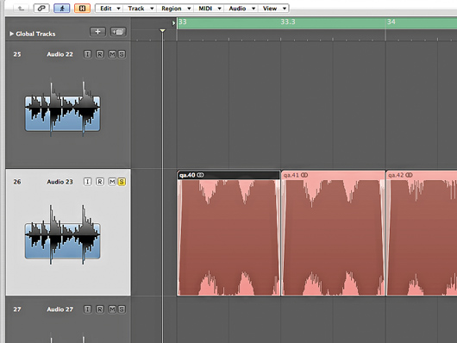Screen dimensions: 457x343
Task: Click track number 26
Action: (x=17, y=182)
